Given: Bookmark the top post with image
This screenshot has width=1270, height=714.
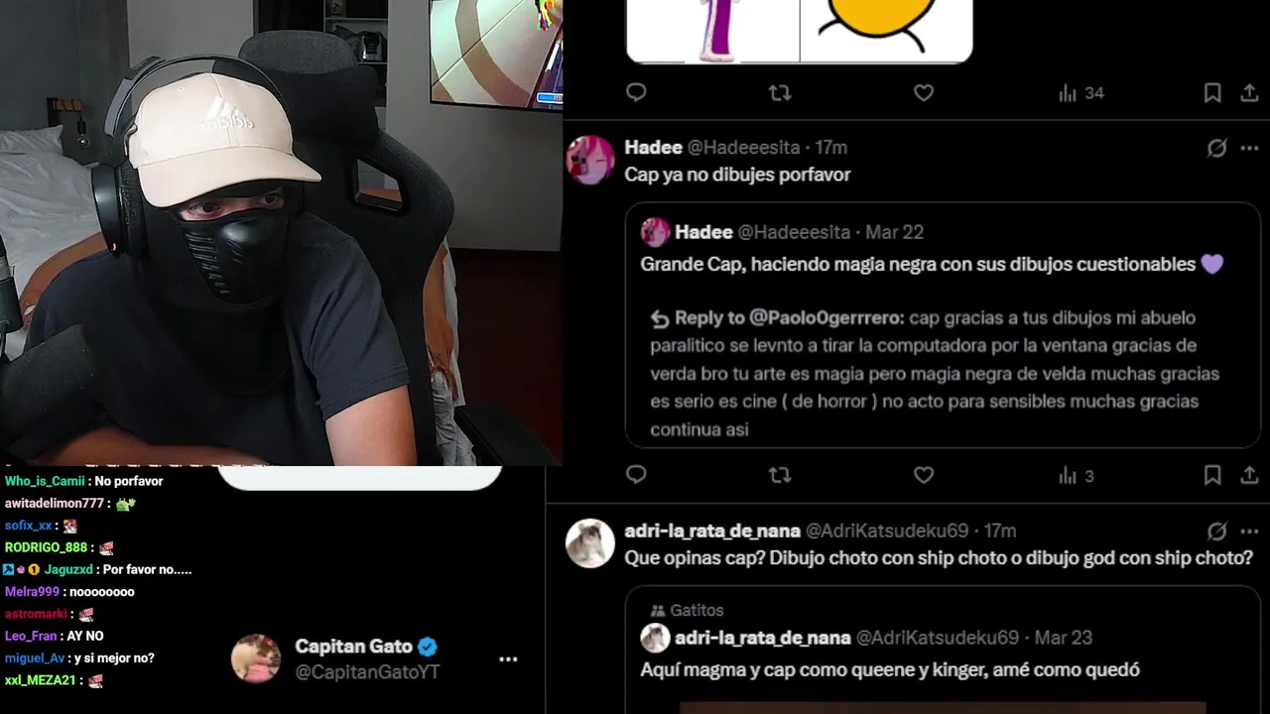Looking at the screenshot, I should (x=1211, y=92).
